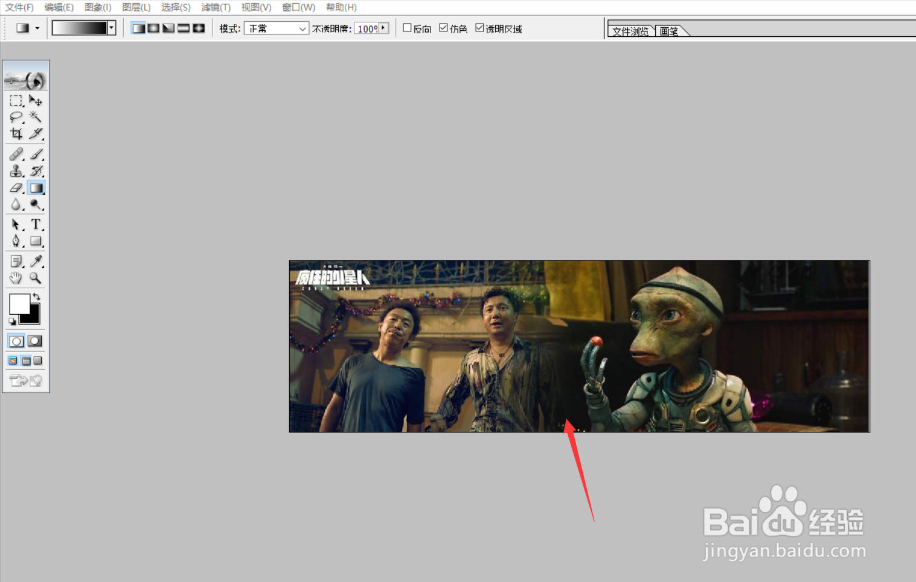The image size is (916, 582).
Task: Select the Gradient tool in toolbox
Action: click(x=36, y=188)
